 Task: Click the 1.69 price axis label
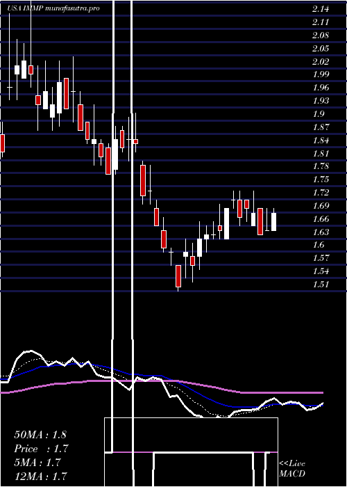coord(321,206)
